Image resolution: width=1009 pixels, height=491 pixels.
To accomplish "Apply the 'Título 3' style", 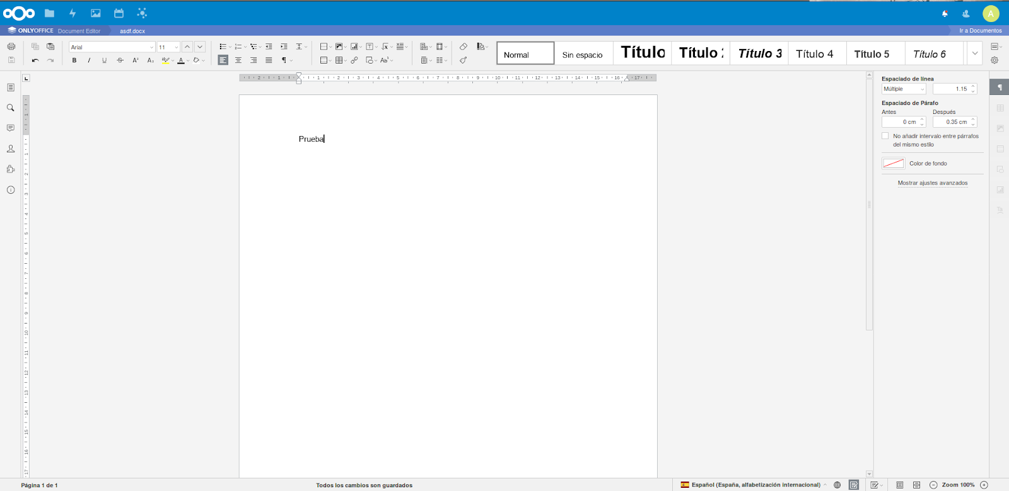I will pos(759,54).
